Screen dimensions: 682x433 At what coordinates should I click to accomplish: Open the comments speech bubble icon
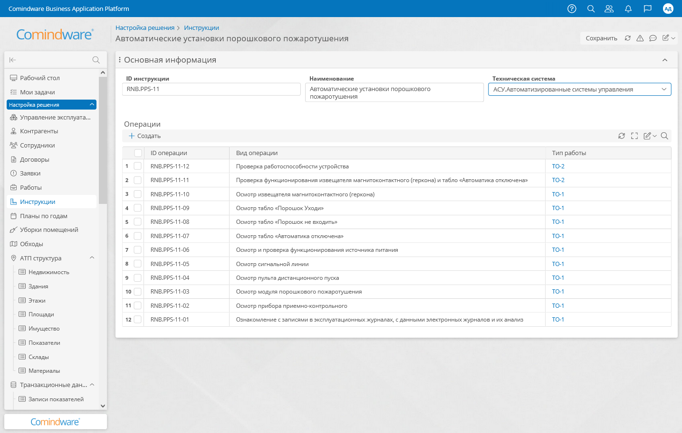click(653, 38)
